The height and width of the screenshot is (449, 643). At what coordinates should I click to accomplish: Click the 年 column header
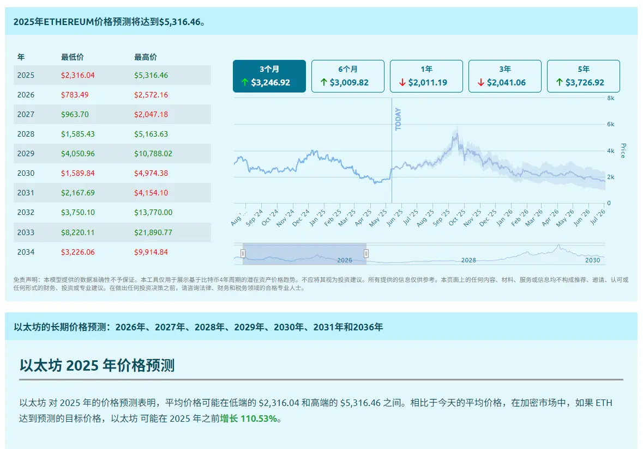tap(21, 57)
